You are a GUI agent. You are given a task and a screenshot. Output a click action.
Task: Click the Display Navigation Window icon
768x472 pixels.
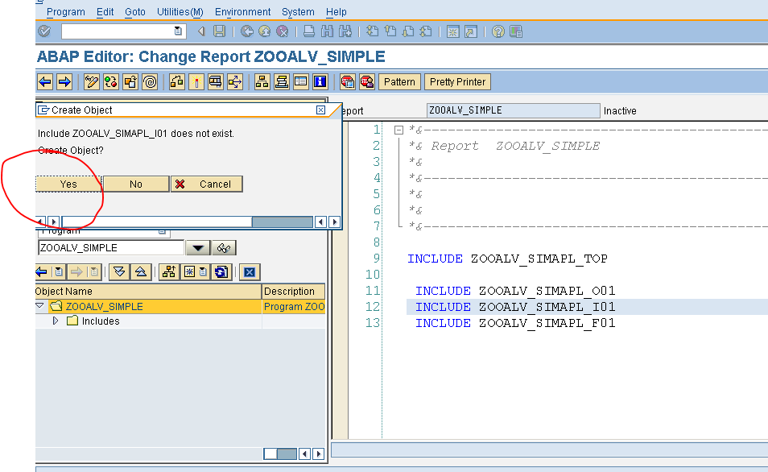click(282, 82)
